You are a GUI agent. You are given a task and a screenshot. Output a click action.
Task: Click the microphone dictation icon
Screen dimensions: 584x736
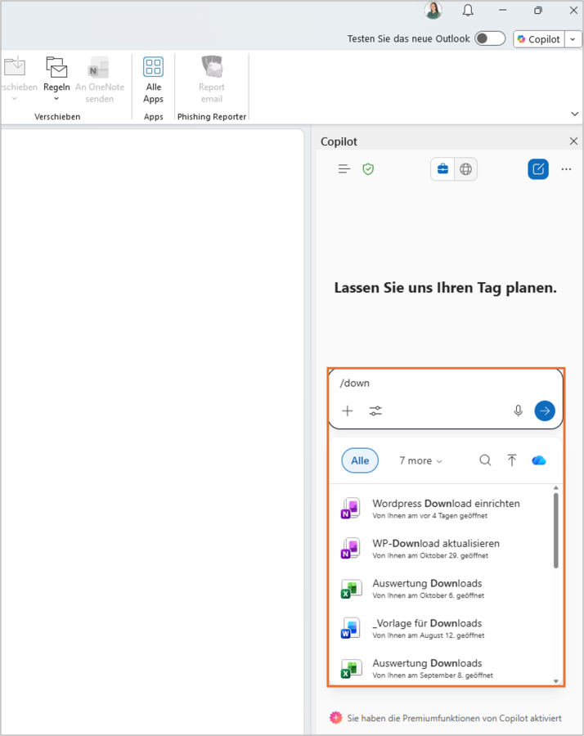point(518,411)
